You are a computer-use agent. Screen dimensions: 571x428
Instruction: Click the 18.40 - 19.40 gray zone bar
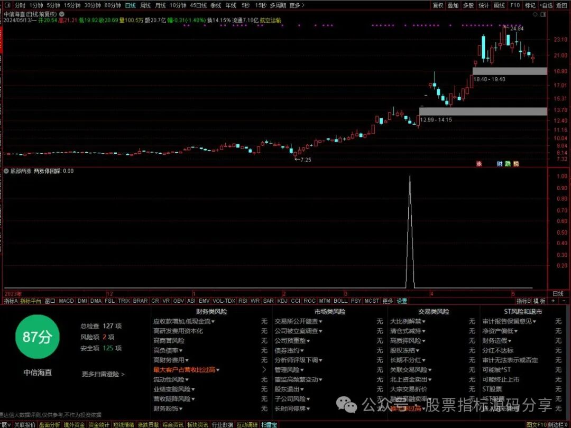coord(510,71)
